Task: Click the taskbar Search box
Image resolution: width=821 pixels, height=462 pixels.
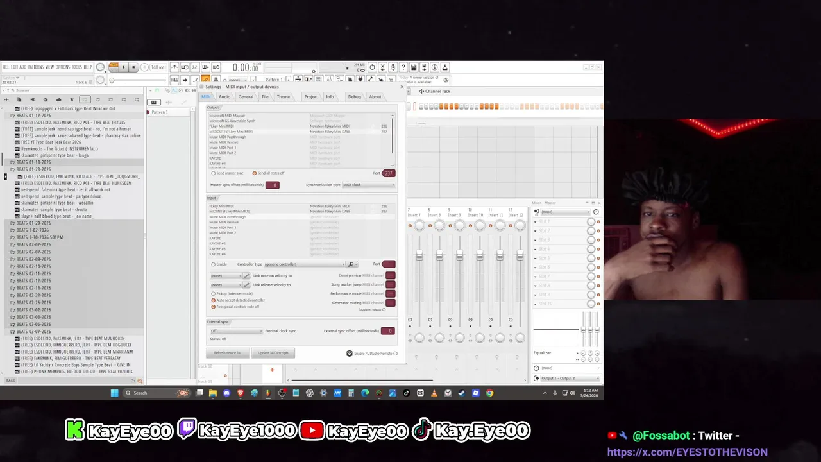Action: (x=156, y=393)
